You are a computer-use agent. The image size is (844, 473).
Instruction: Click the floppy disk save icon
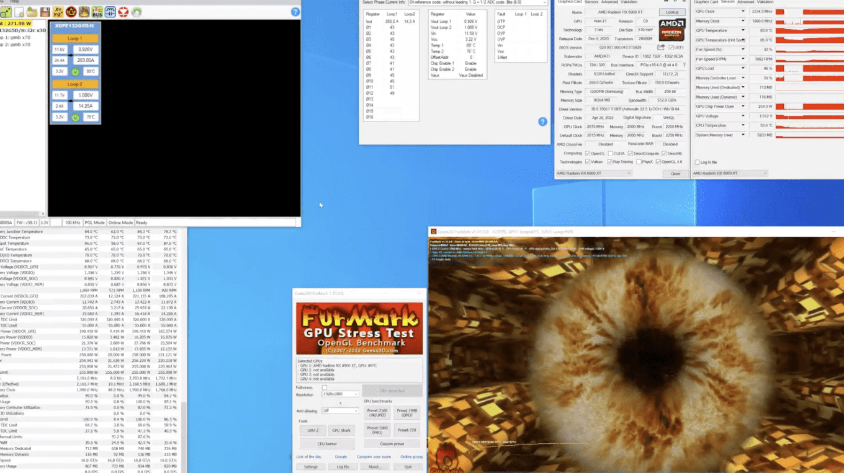pyautogui.click(x=45, y=12)
